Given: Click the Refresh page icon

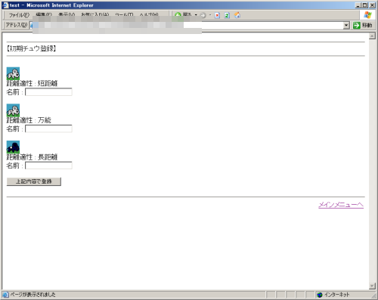Looking at the screenshot, I should [227, 15].
